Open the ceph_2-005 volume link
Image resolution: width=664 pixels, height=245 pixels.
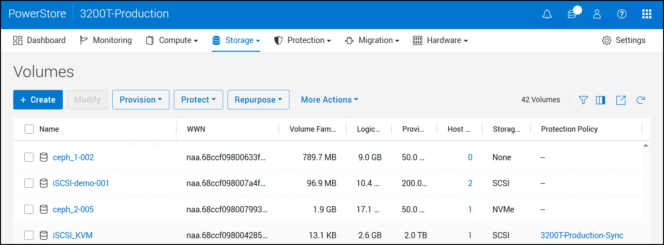pos(73,209)
